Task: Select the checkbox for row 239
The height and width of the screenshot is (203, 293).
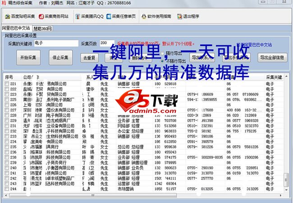Action: pyautogui.click(x=7, y=162)
